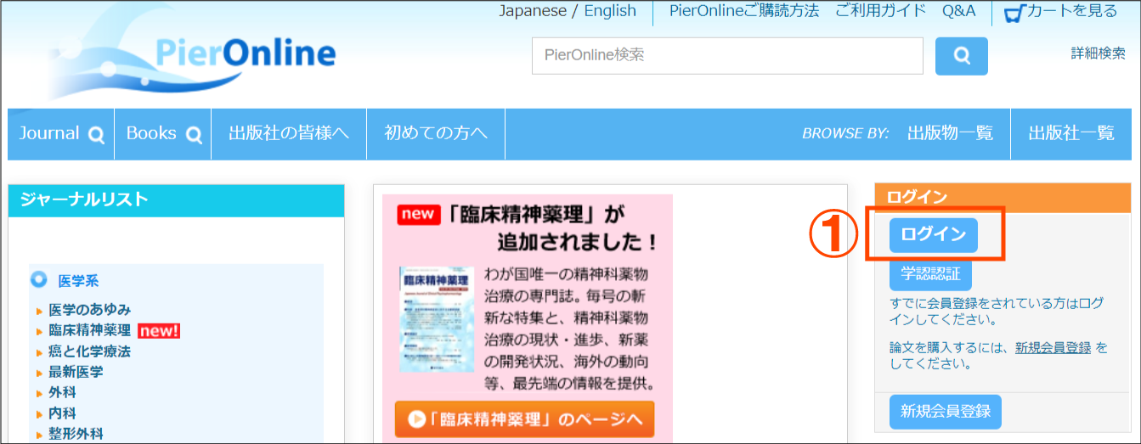The image size is (1141, 444).
Task: Open the cart via the cart icon
Action: tap(1014, 14)
